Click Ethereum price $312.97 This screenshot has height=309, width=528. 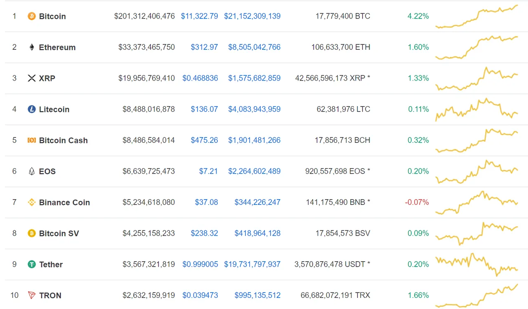204,47
